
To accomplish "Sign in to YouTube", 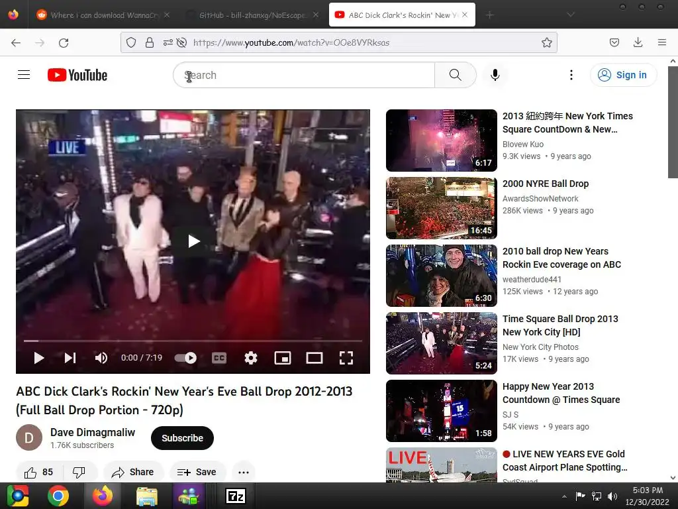I will pos(623,75).
